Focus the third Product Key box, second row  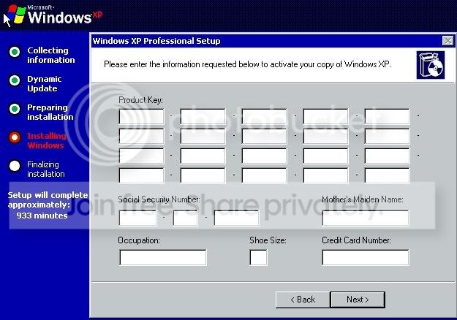[265, 137]
